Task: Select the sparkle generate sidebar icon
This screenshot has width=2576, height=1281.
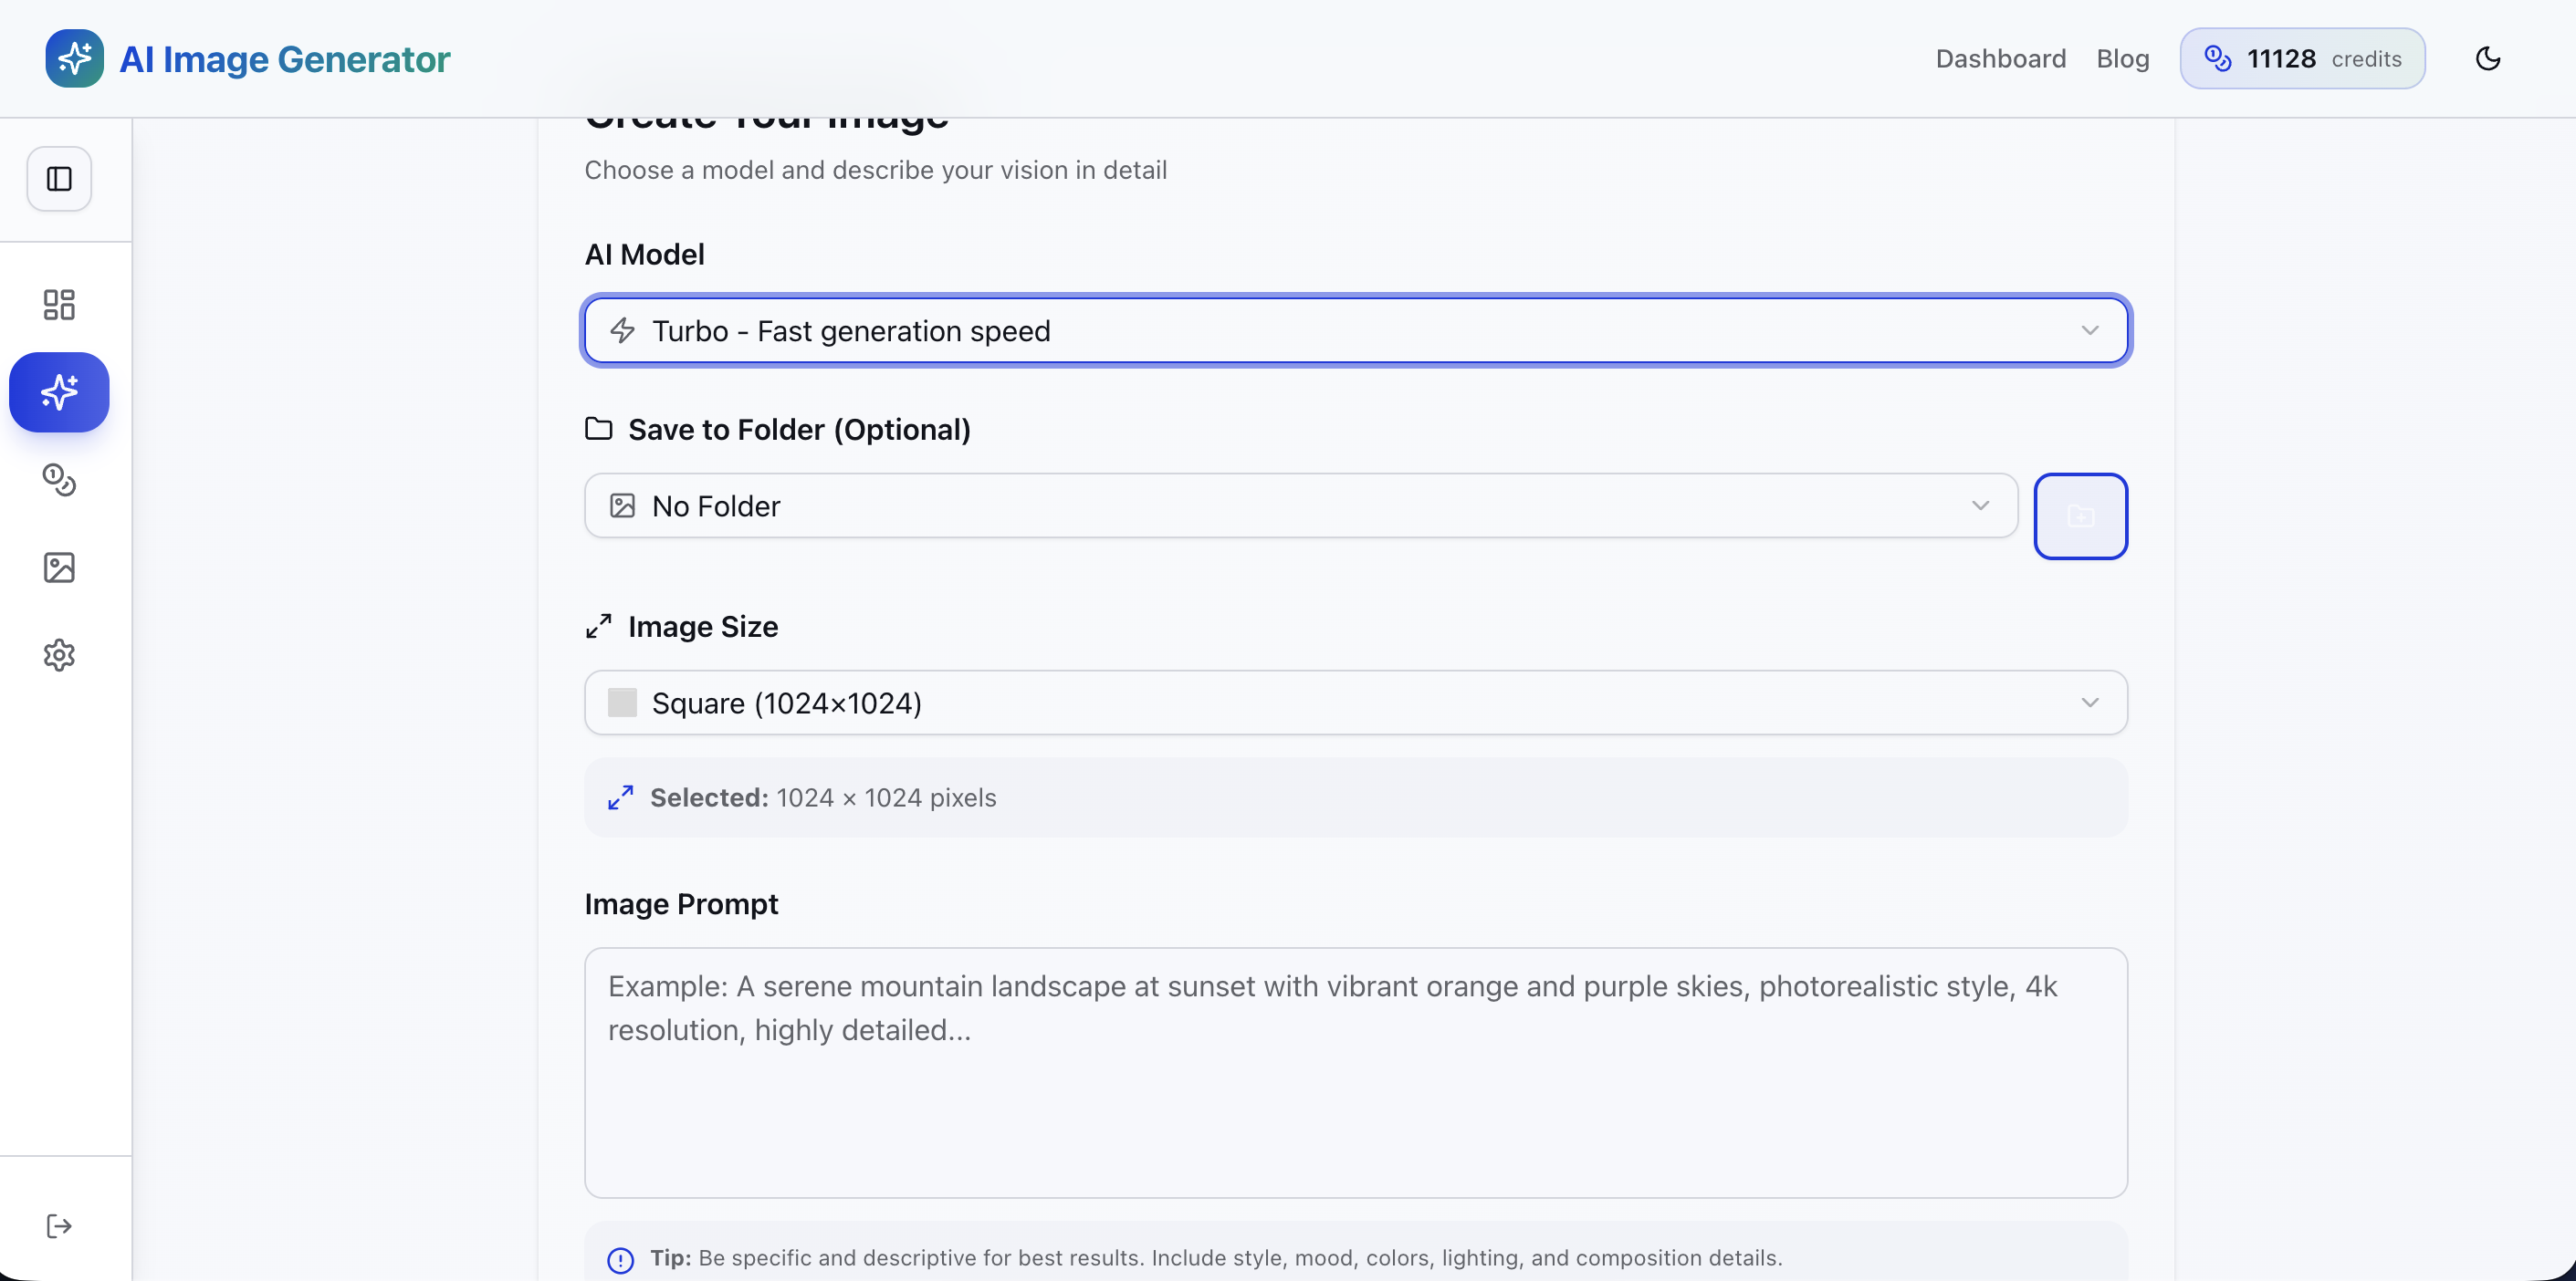Action: [59, 391]
